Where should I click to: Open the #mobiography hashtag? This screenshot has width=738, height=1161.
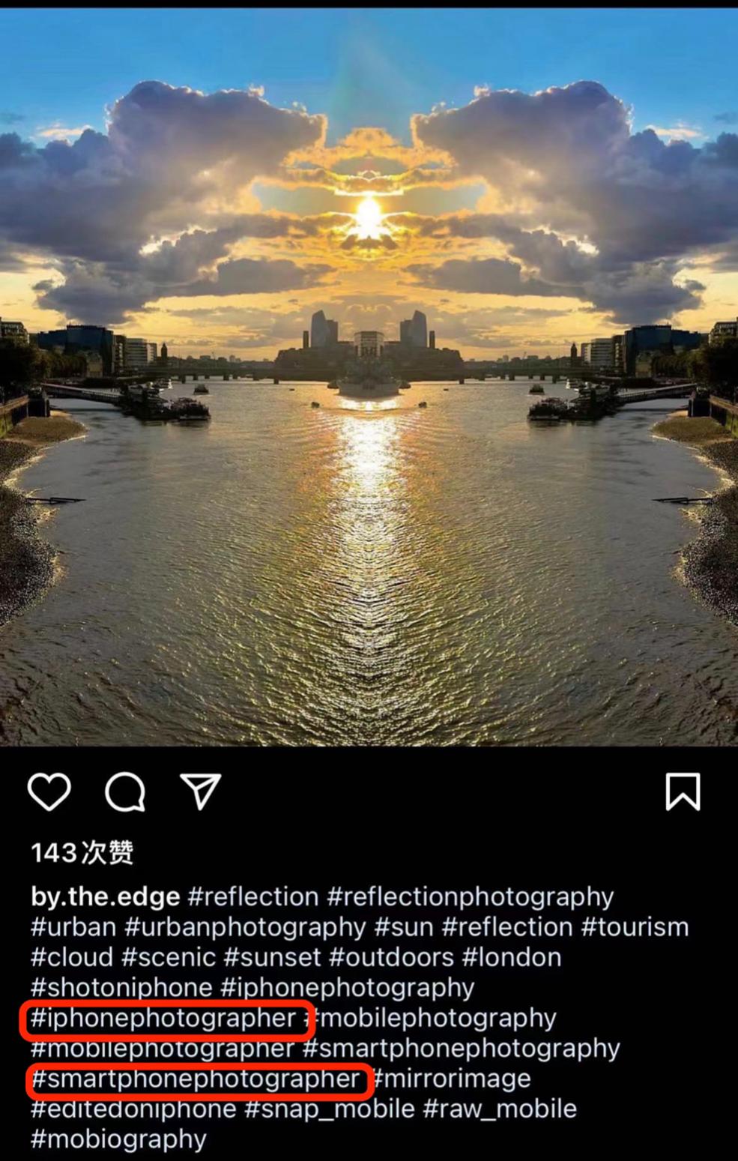118,1139
